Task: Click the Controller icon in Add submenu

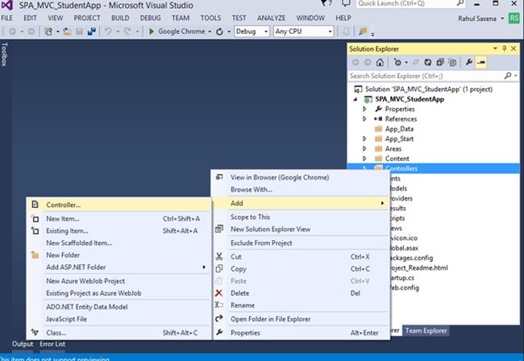Action: [35, 205]
